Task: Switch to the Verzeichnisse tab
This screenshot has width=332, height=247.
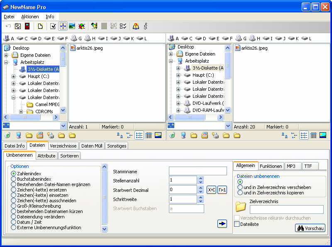Action: (x=63, y=146)
